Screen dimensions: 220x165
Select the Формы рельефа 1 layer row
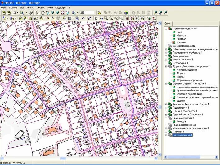[x=183, y=60]
